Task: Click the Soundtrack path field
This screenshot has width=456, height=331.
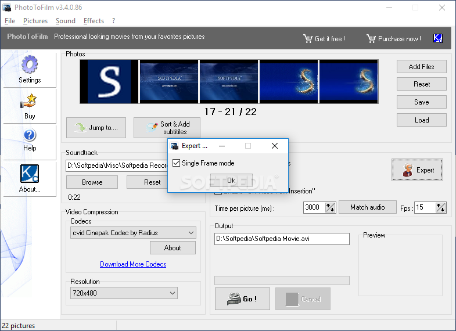Action: [x=117, y=165]
